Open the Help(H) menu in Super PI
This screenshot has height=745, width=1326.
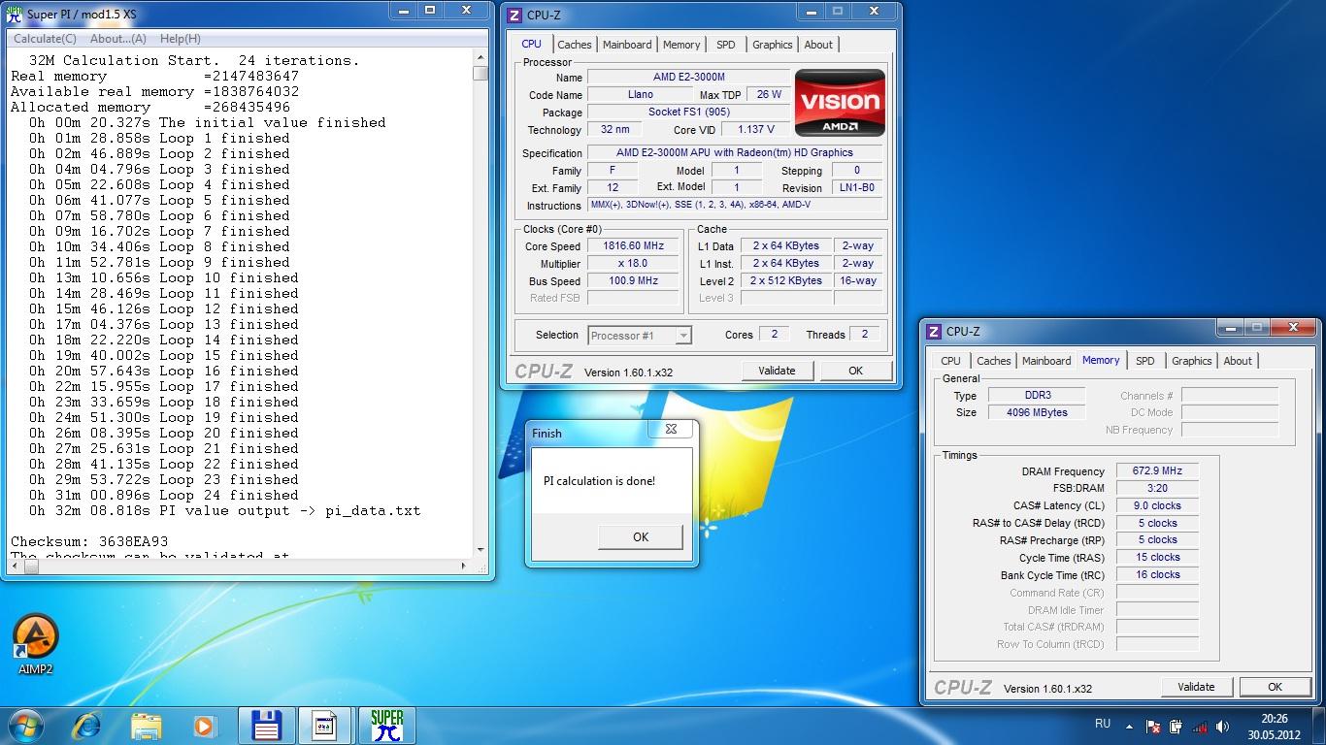(180, 39)
